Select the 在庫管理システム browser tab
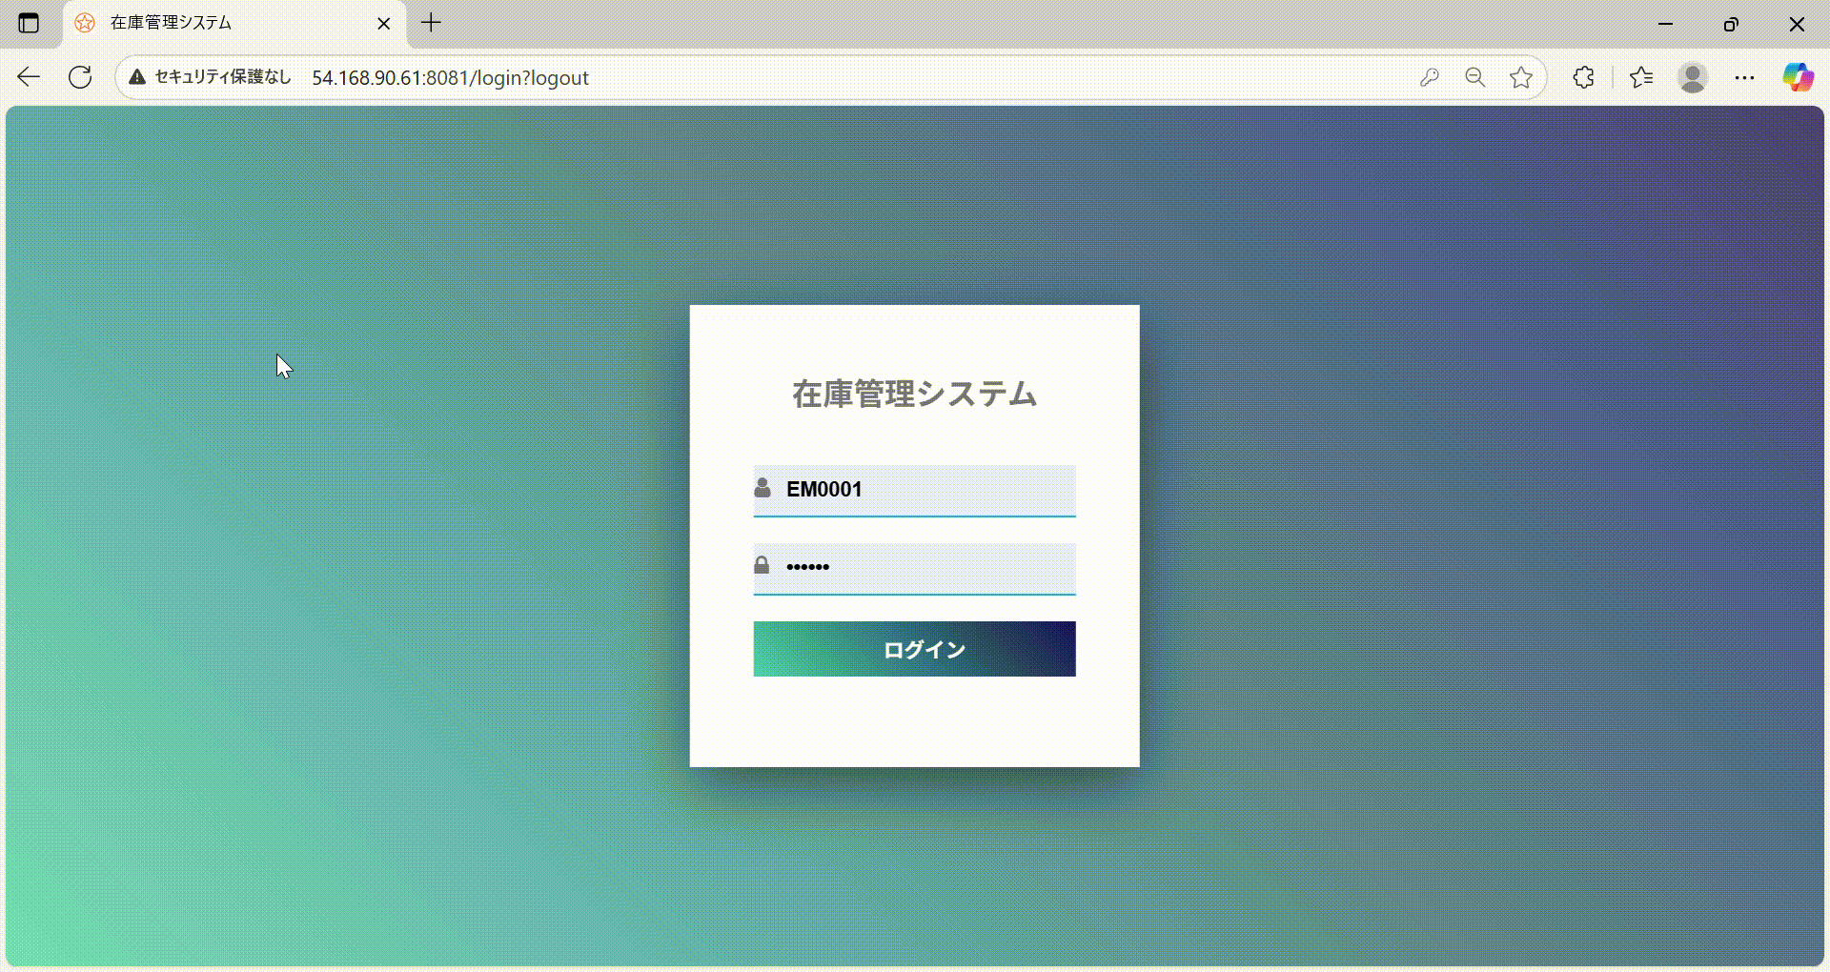Screen dimensions: 1830x972 click(219, 23)
